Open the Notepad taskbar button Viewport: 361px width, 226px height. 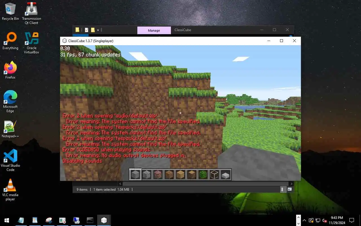21,220
